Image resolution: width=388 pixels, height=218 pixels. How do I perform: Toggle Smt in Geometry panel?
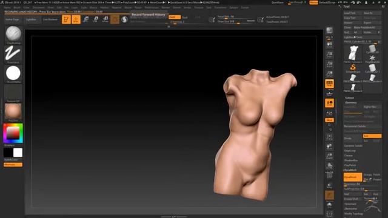click(372, 136)
